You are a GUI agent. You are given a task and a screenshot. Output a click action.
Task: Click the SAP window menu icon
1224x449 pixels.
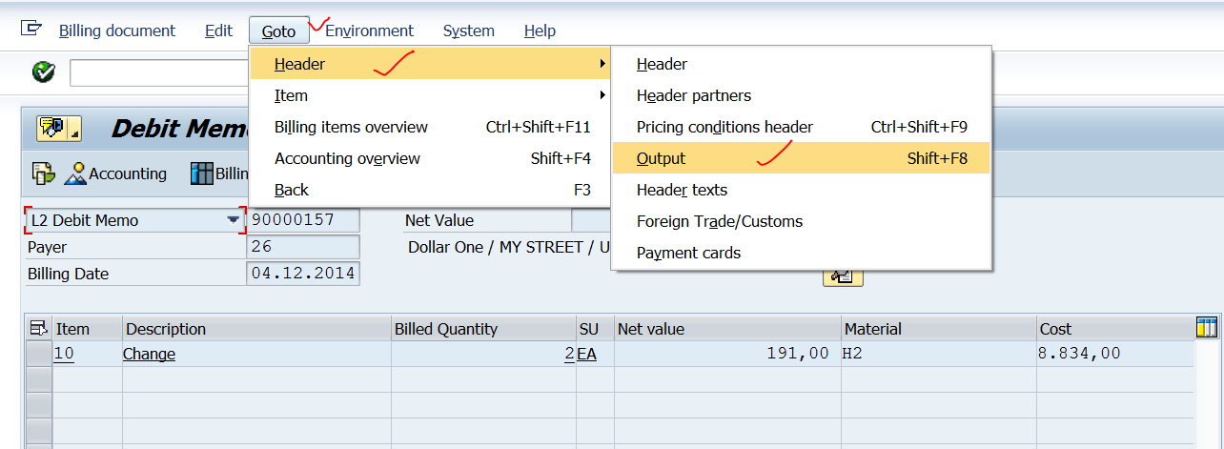(31, 30)
